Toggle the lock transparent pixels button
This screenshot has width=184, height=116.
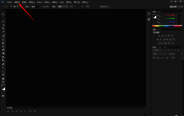click(x=159, y=58)
